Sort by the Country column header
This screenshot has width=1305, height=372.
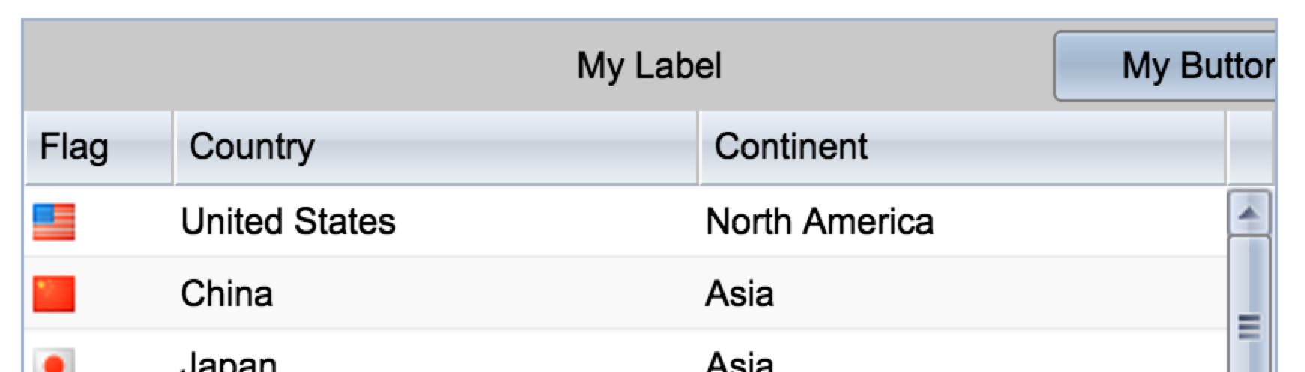[x=252, y=147]
